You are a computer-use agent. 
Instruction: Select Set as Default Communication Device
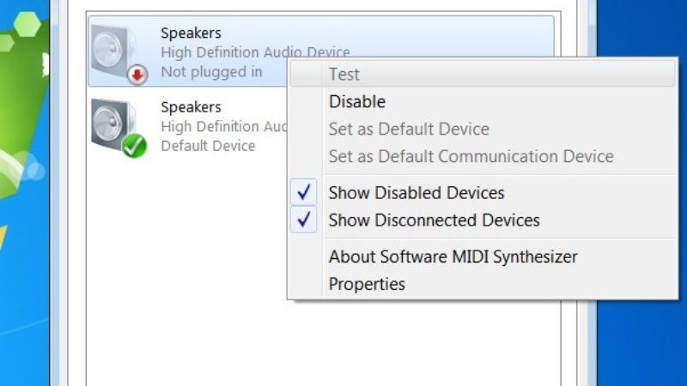[471, 157]
